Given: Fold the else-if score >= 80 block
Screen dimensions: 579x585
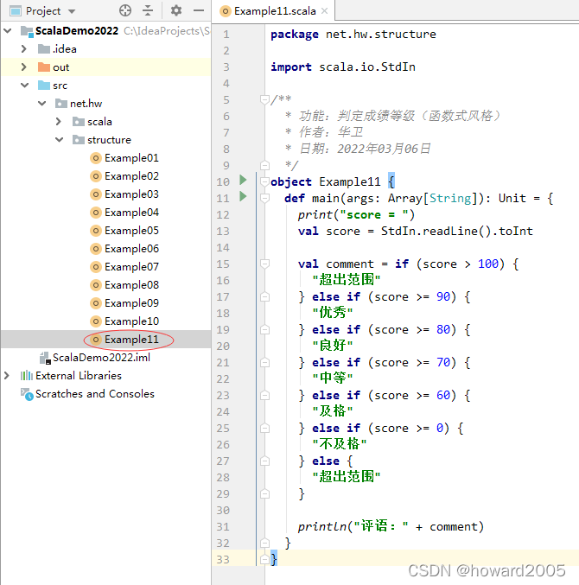Looking at the screenshot, I should 264,329.
